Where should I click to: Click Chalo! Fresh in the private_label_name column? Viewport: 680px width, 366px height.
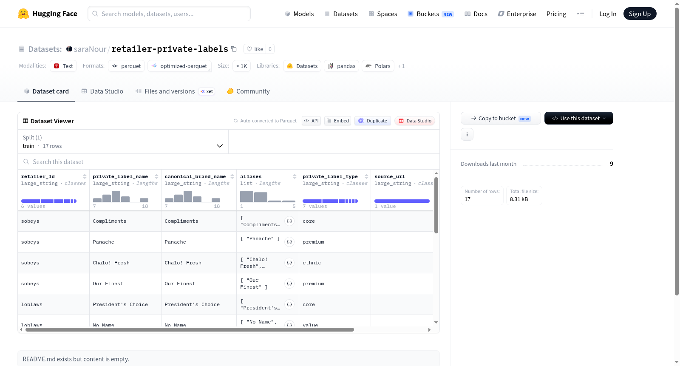click(x=111, y=263)
